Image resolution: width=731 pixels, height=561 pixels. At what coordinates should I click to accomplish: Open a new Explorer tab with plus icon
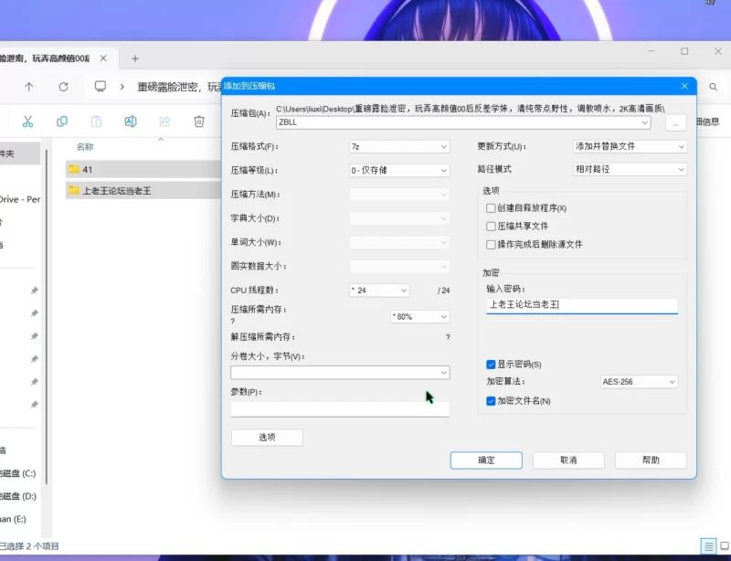pyautogui.click(x=135, y=58)
